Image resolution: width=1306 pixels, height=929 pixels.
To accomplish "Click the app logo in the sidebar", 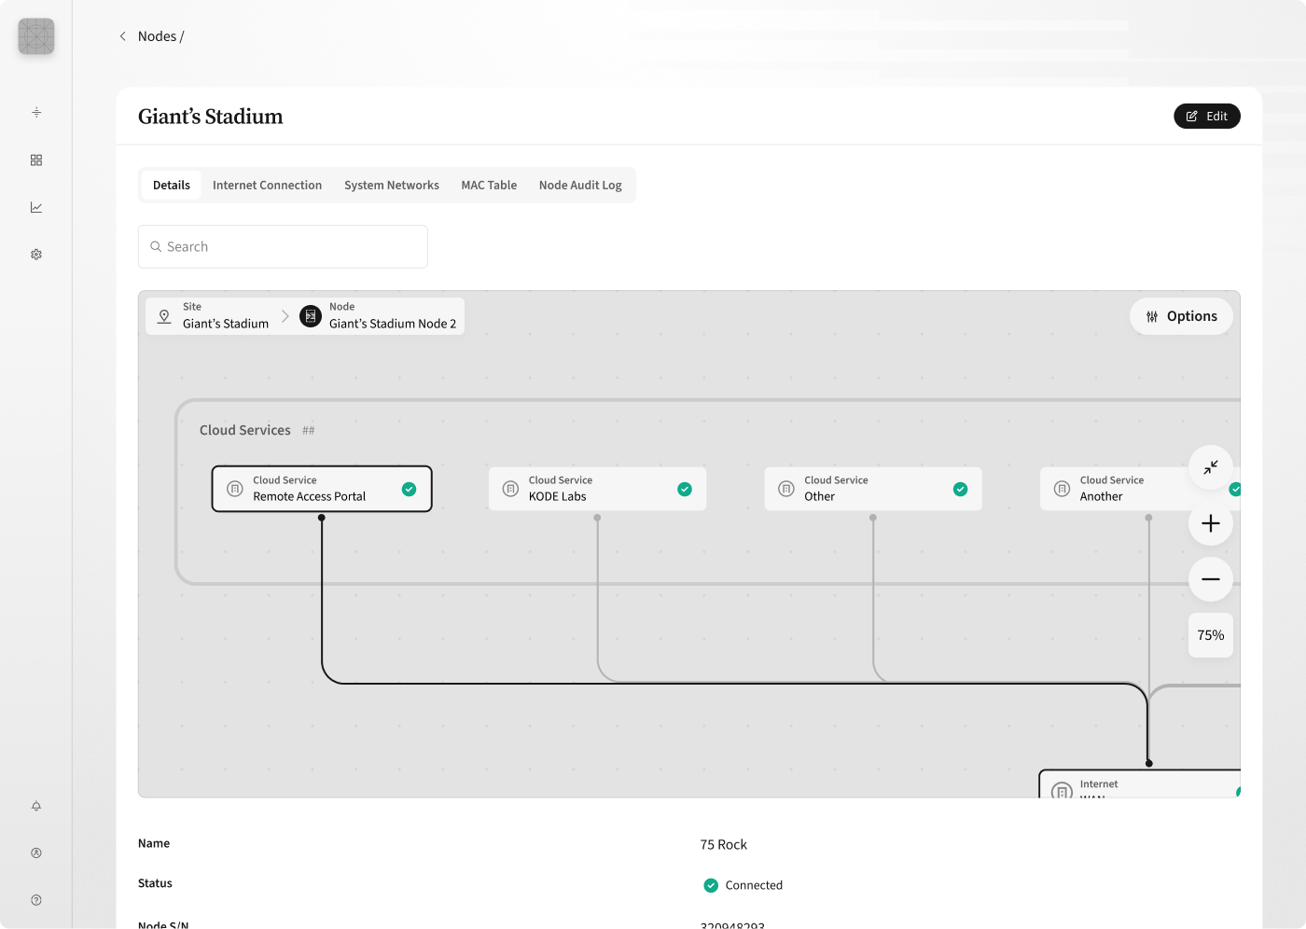I will pyautogui.click(x=36, y=36).
